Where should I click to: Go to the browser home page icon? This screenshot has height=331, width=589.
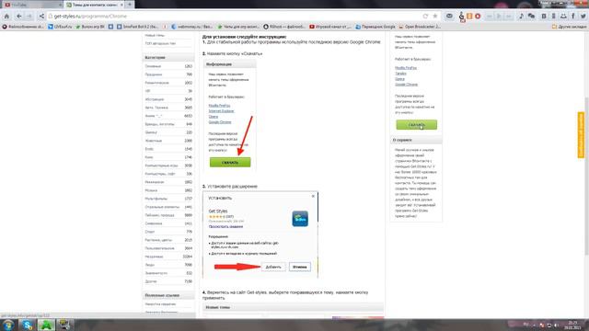point(6,17)
